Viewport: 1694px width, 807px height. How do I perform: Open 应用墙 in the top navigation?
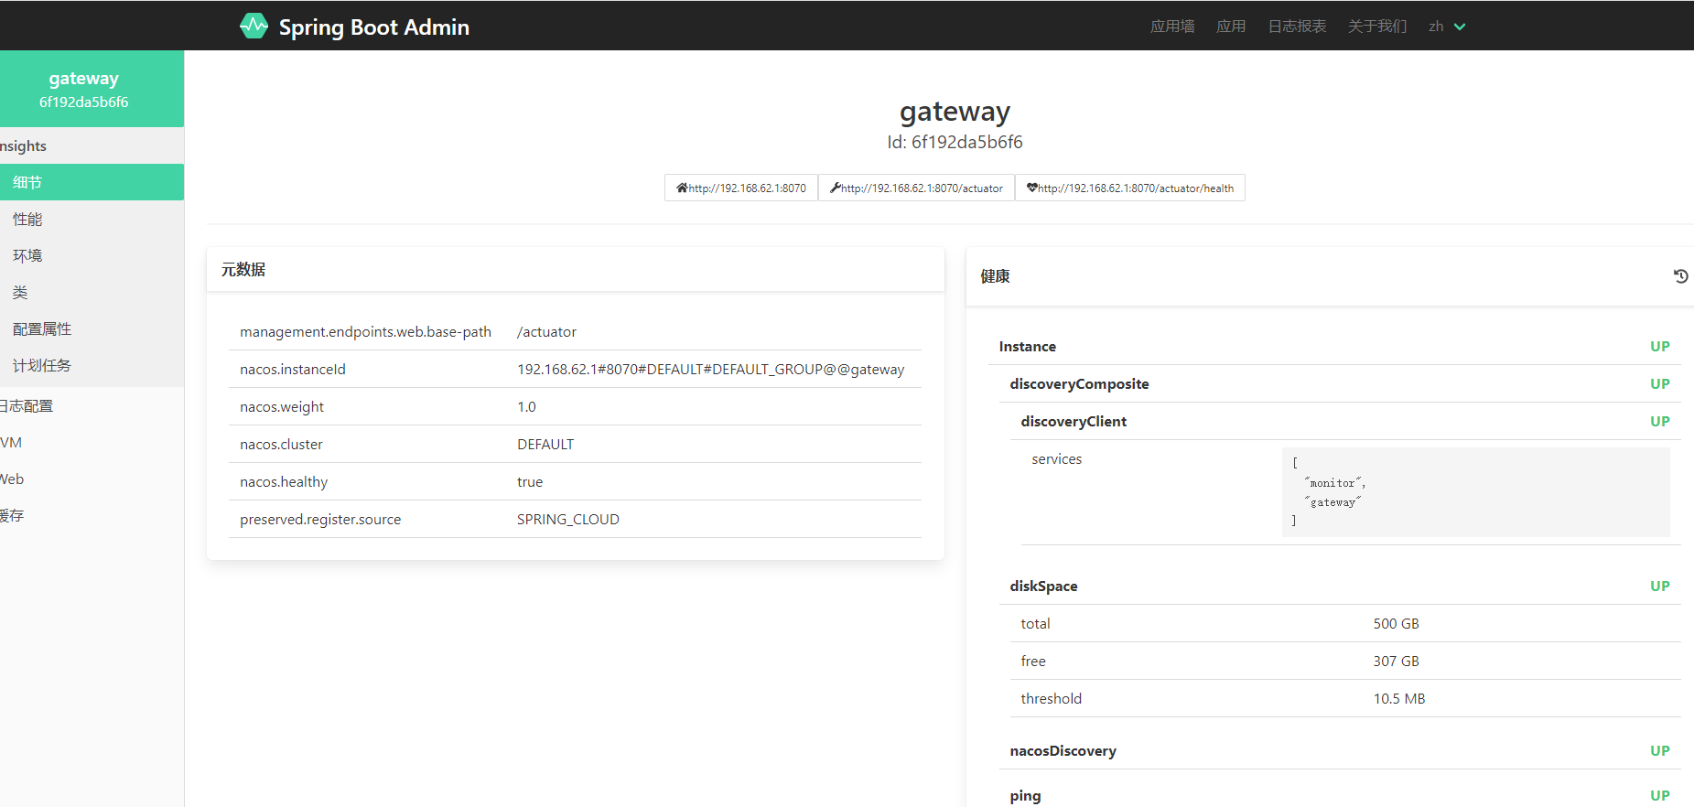[x=1172, y=27]
